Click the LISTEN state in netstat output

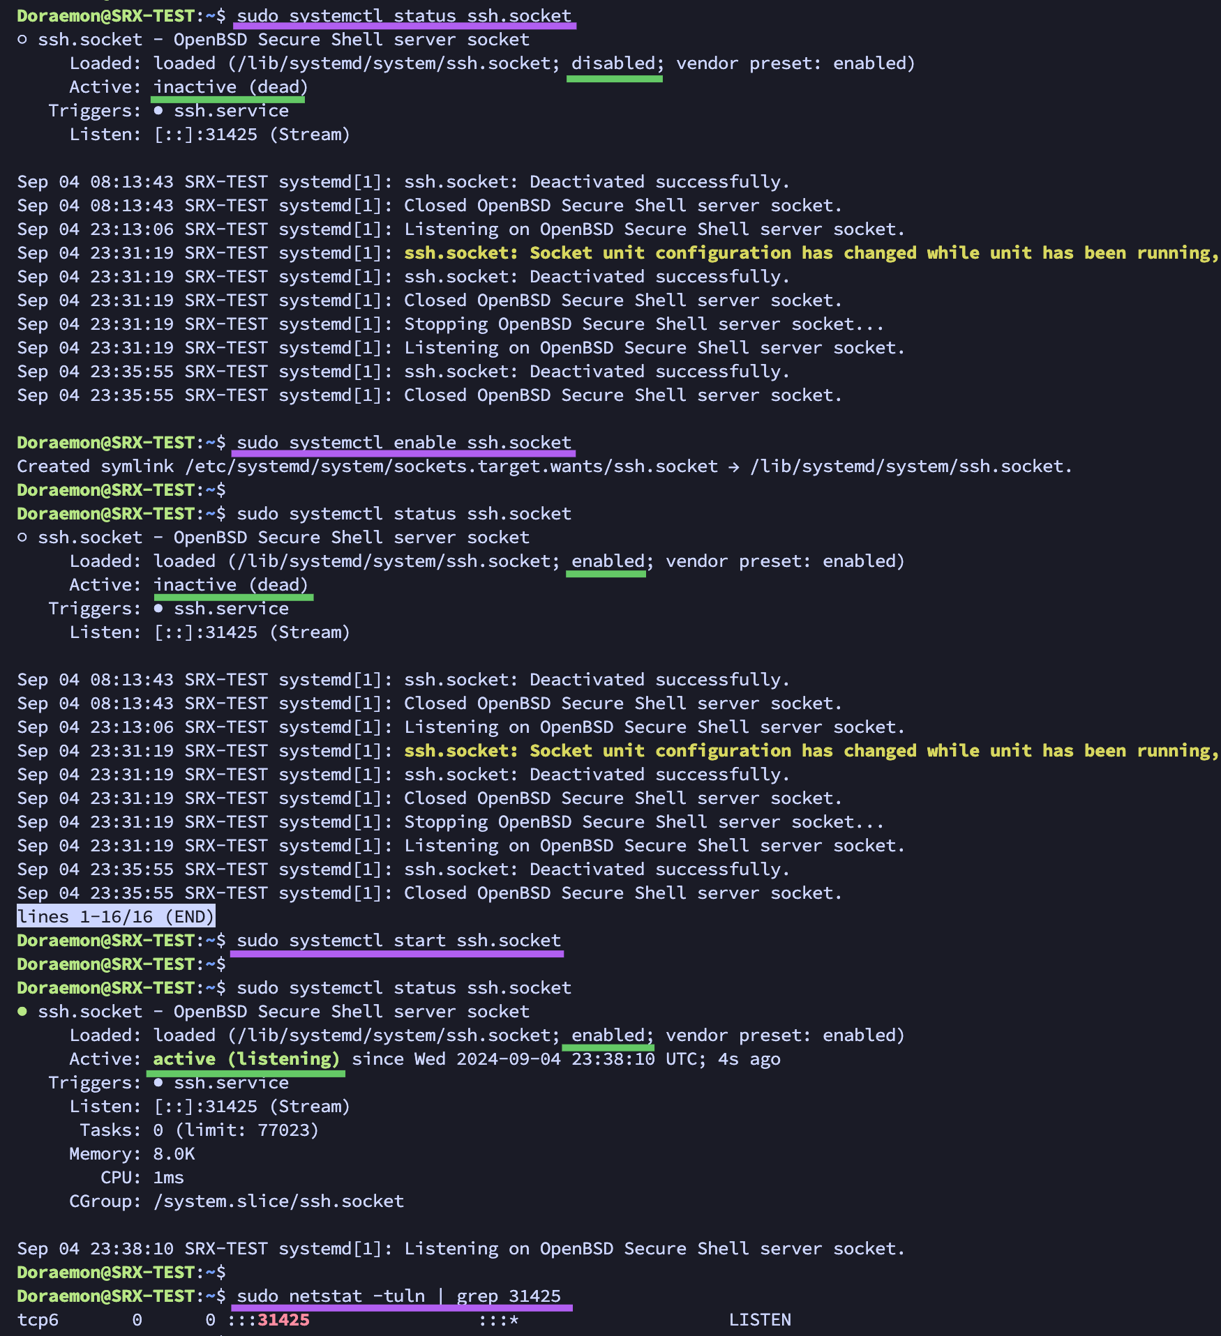759,1319
